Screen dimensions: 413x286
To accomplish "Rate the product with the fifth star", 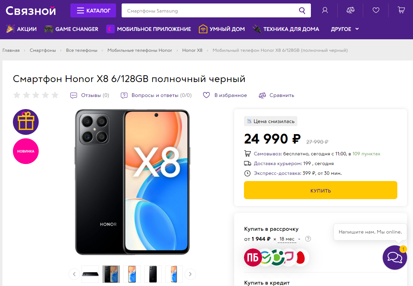I will pos(55,95).
